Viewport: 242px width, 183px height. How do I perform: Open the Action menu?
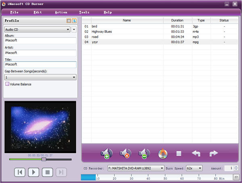61,13
